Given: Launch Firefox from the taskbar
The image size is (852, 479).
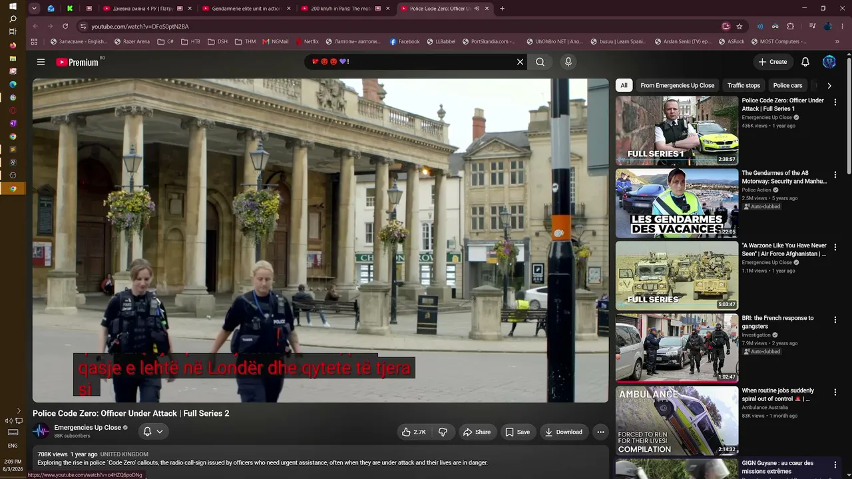Looking at the screenshot, I should tap(13, 45).
